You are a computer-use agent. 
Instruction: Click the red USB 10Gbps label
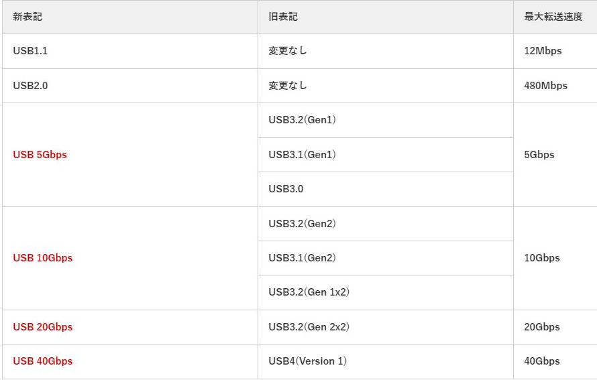43,258
